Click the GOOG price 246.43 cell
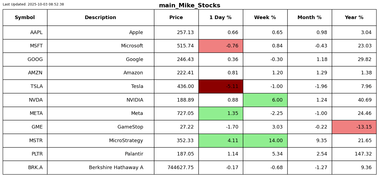The height and width of the screenshot is (177, 379). point(176,59)
